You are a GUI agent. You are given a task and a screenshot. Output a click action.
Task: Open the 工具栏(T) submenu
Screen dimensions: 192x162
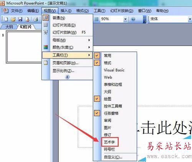click(x=67, y=55)
